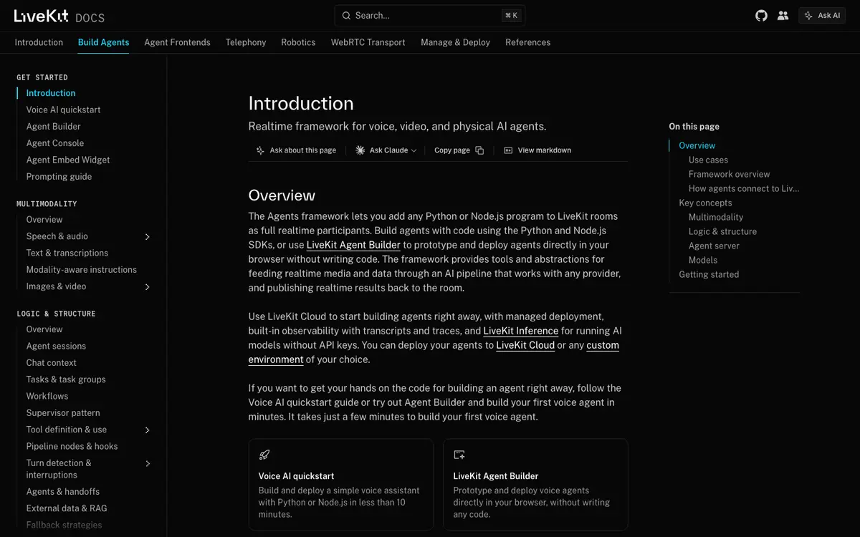The width and height of the screenshot is (860, 537).
Task: Expand Turn detection & interruptions section
Action: click(x=148, y=463)
